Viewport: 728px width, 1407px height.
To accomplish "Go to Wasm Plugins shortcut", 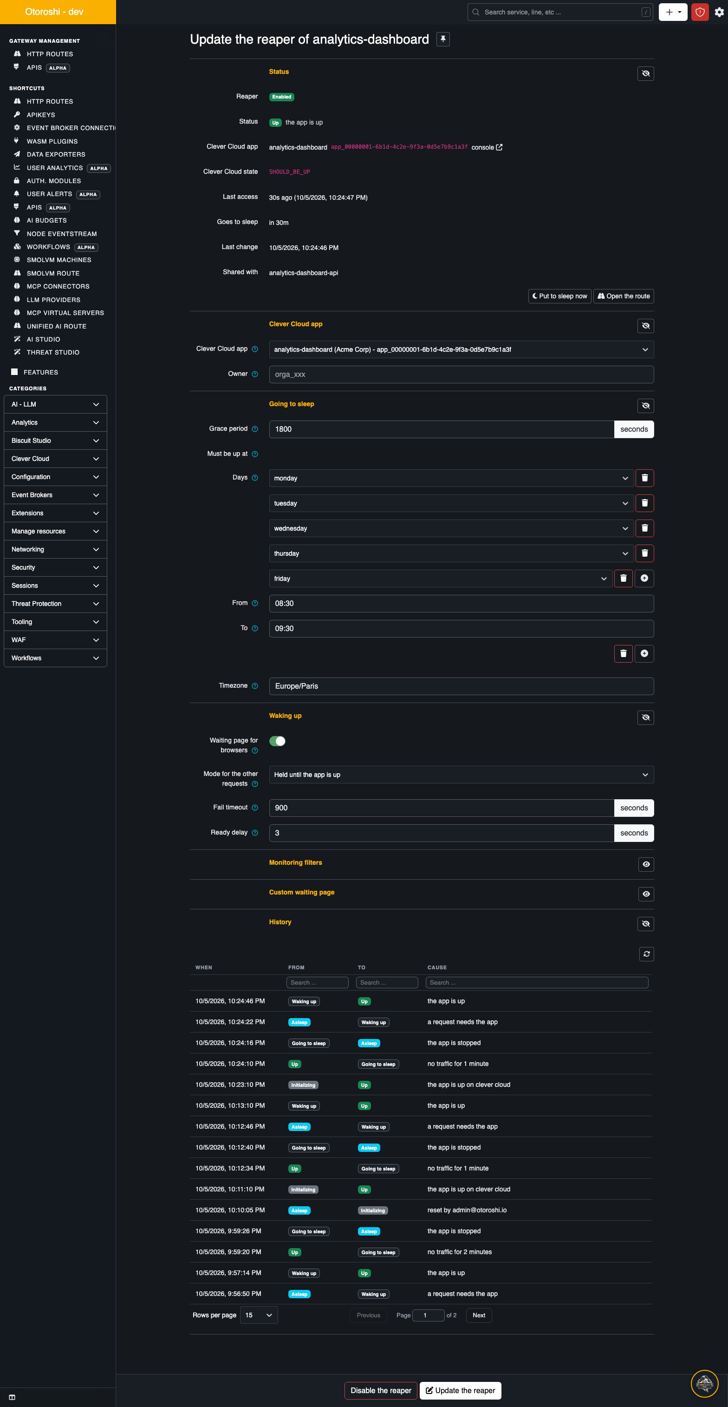I will pyautogui.click(x=52, y=141).
